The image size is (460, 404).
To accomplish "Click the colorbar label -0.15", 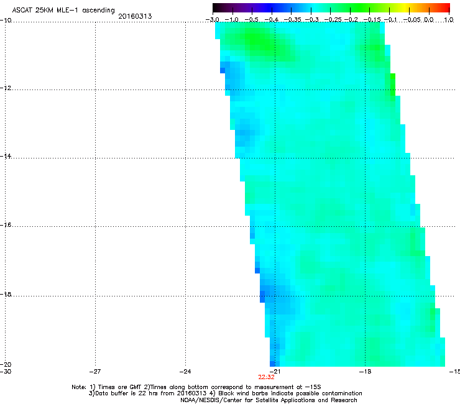I will click(x=372, y=20).
